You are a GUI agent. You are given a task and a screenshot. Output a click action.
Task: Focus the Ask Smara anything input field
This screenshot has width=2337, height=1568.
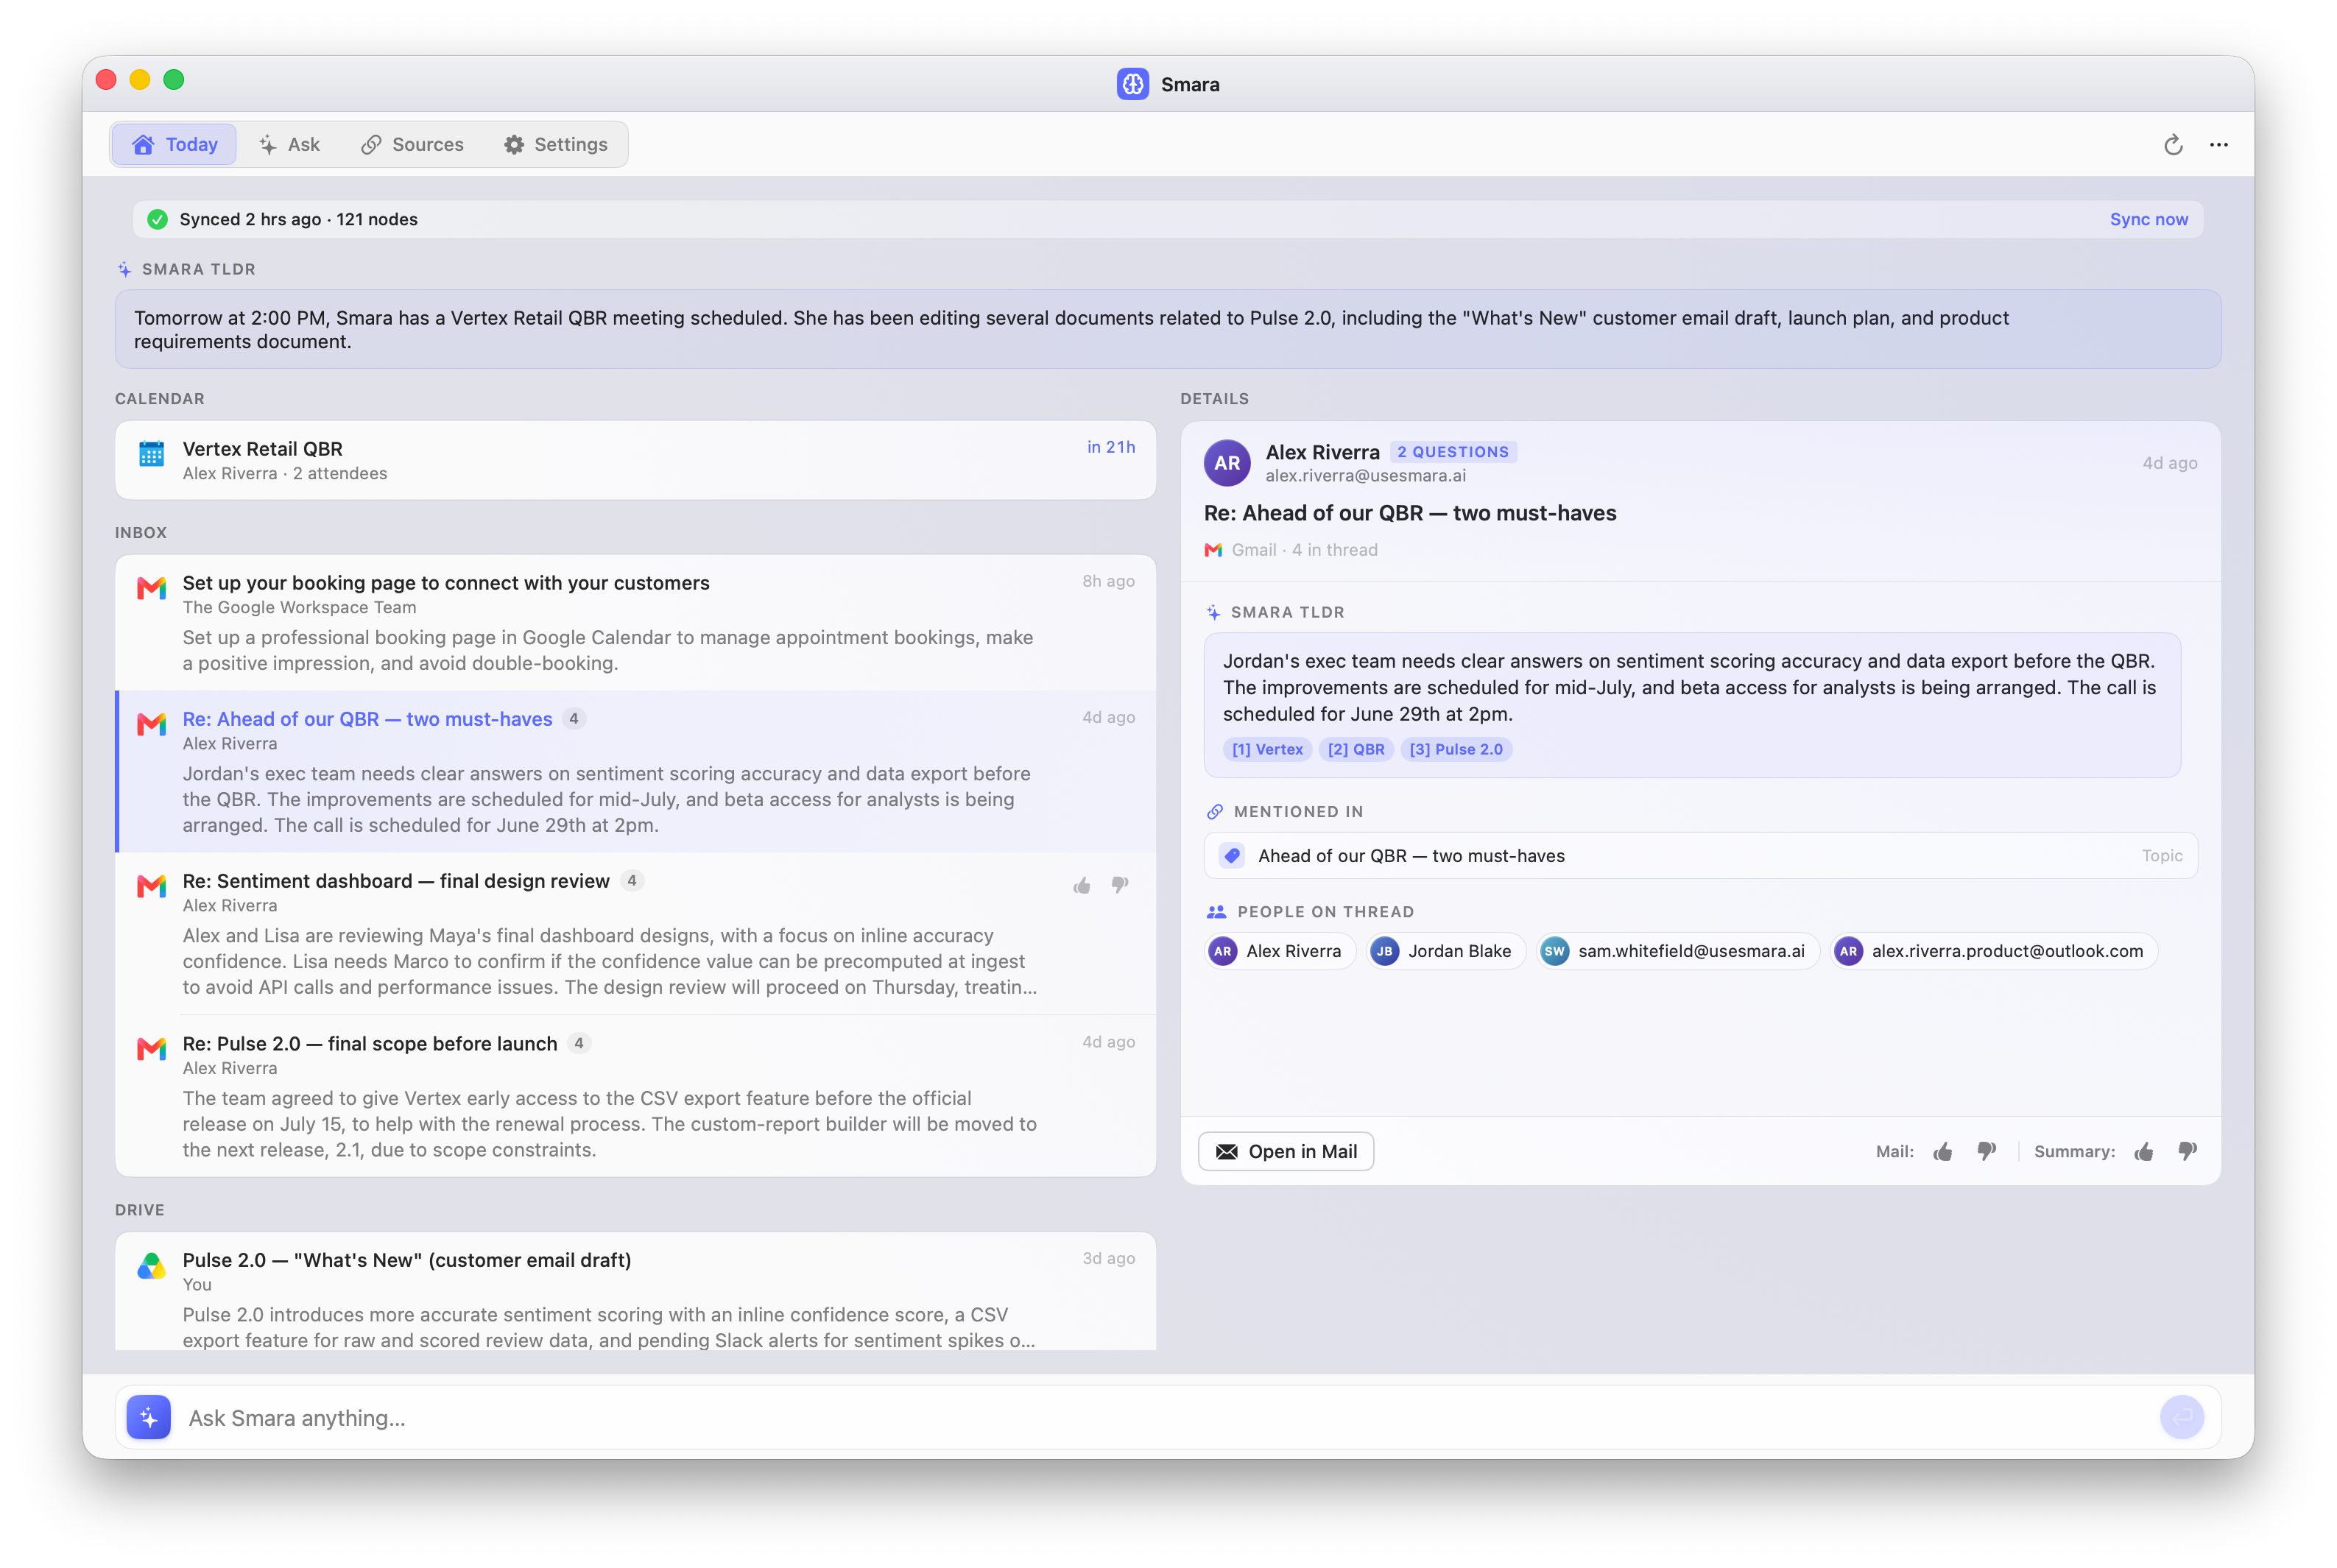click(x=1166, y=1417)
